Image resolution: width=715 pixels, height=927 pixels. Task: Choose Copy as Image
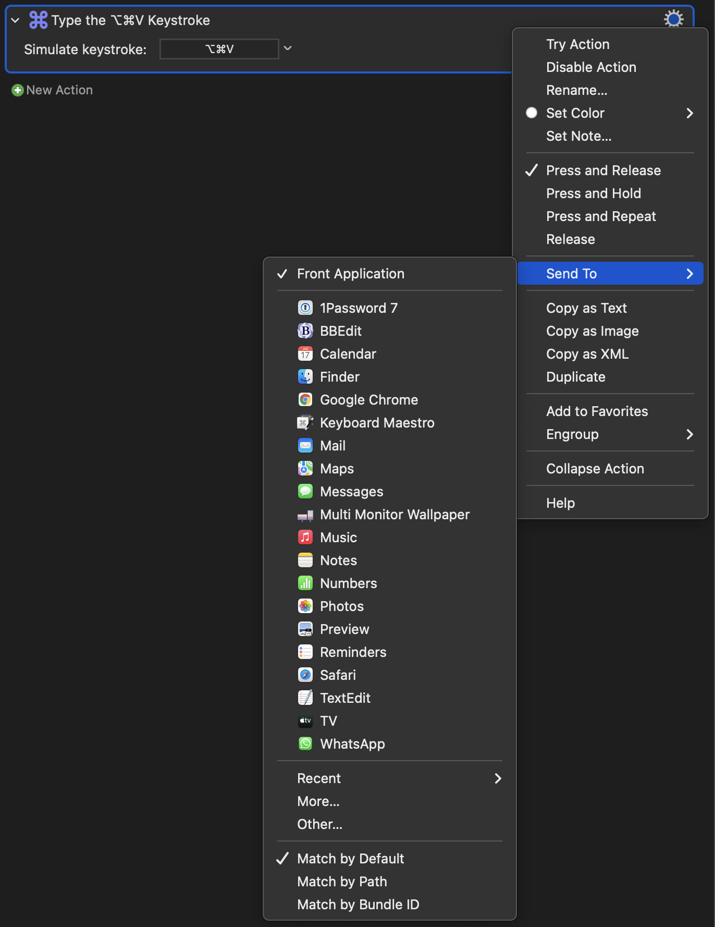[x=610, y=331]
